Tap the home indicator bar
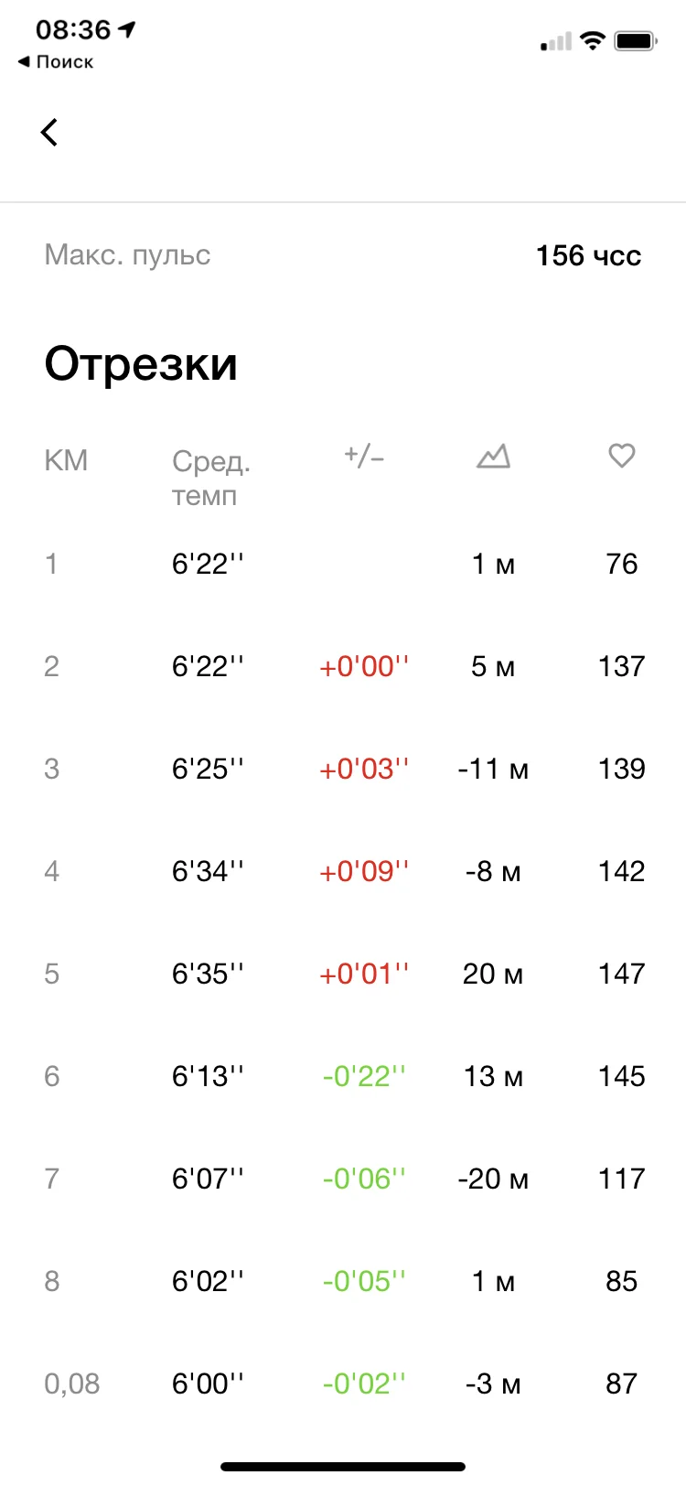The width and height of the screenshot is (686, 1486). 343,1467
